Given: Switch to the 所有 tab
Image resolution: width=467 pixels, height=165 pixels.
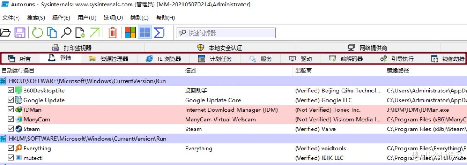Looking at the screenshot, I should click(20, 59).
